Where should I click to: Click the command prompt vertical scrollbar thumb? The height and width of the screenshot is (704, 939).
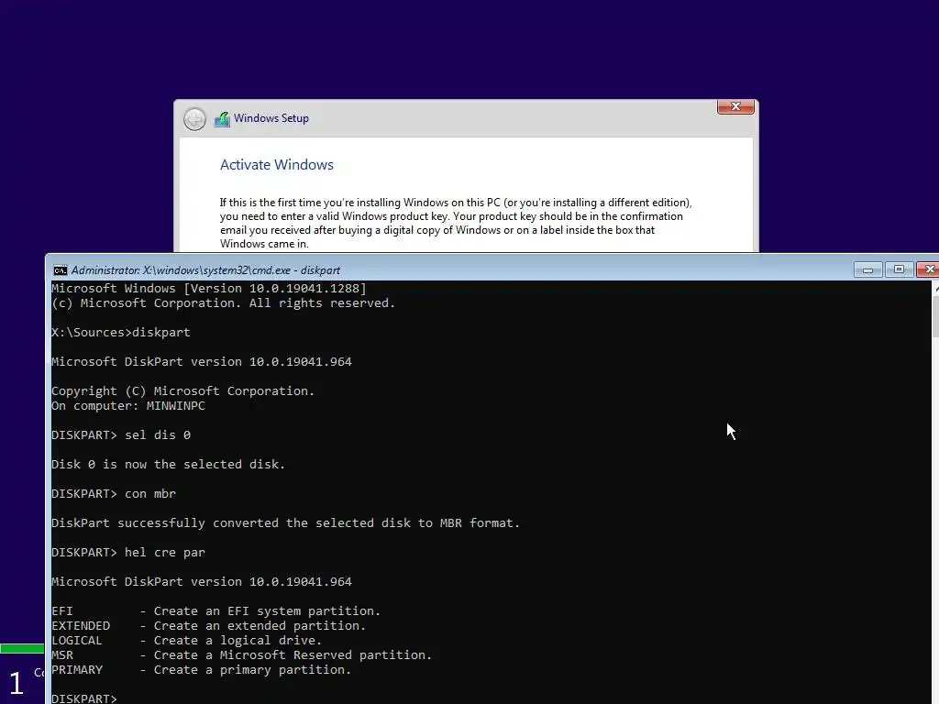(x=935, y=316)
